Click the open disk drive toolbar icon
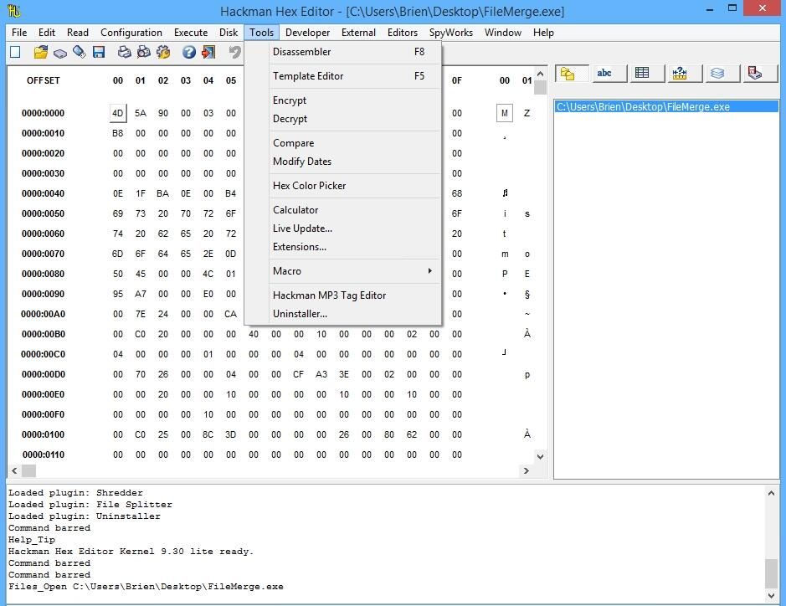786x606 pixels. coord(60,53)
